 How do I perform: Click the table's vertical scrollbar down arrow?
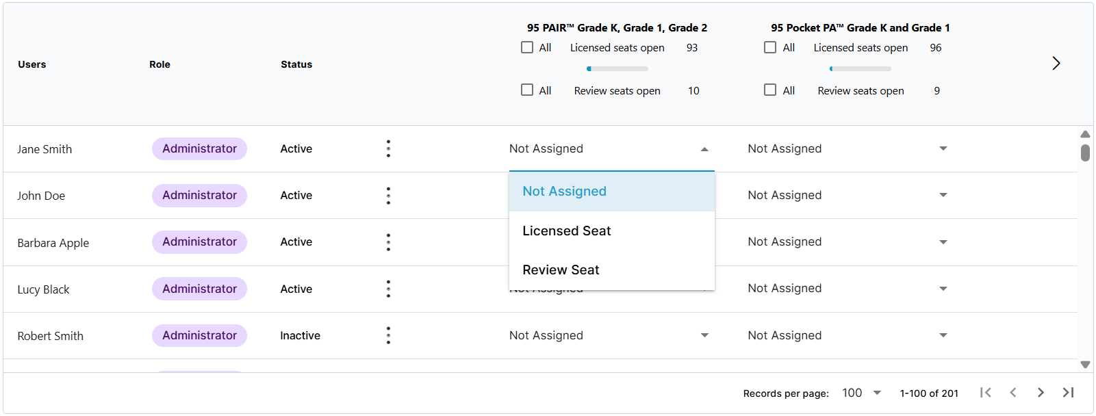pyautogui.click(x=1085, y=365)
